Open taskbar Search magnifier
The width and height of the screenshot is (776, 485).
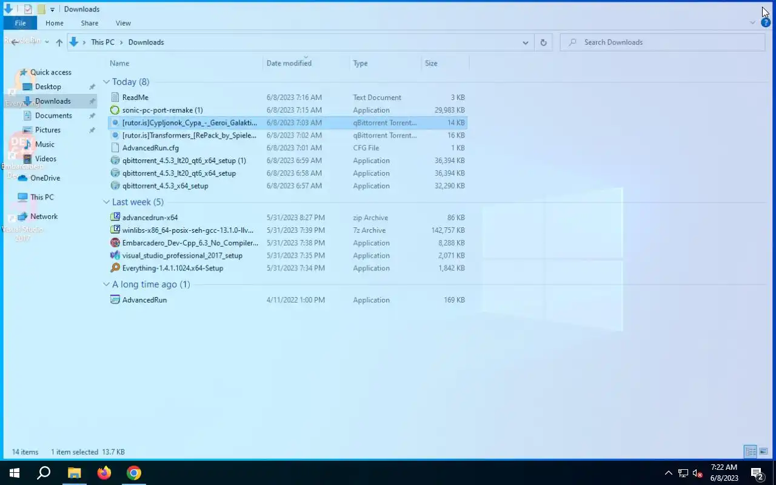44,473
